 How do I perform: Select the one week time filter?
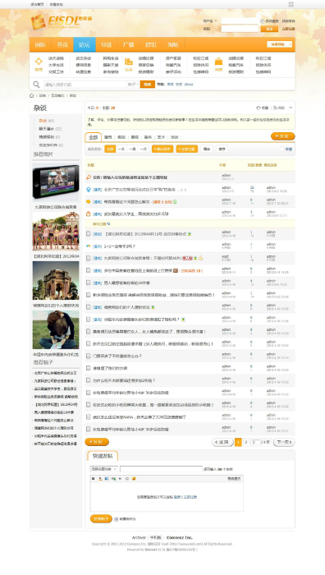click(132, 149)
